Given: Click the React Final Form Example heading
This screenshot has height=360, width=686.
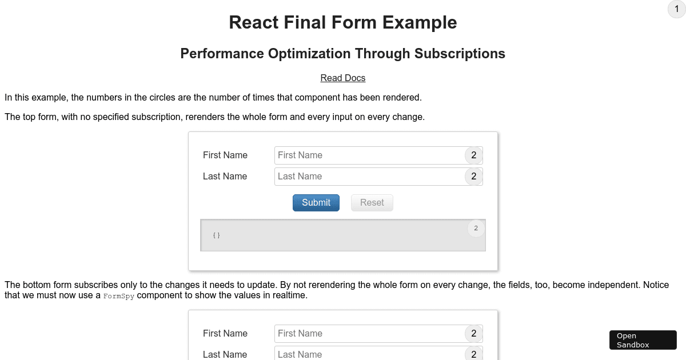Looking at the screenshot, I should (343, 22).
